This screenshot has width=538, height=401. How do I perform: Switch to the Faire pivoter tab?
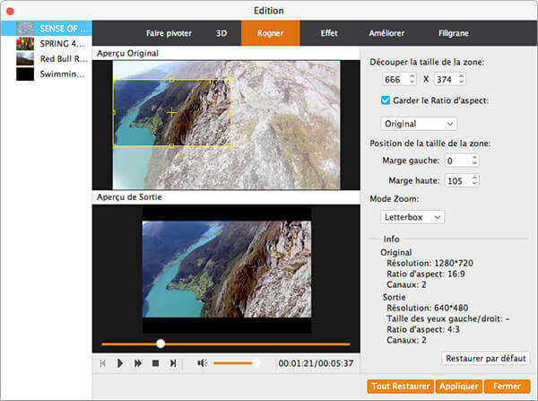(x=169, y=33)
